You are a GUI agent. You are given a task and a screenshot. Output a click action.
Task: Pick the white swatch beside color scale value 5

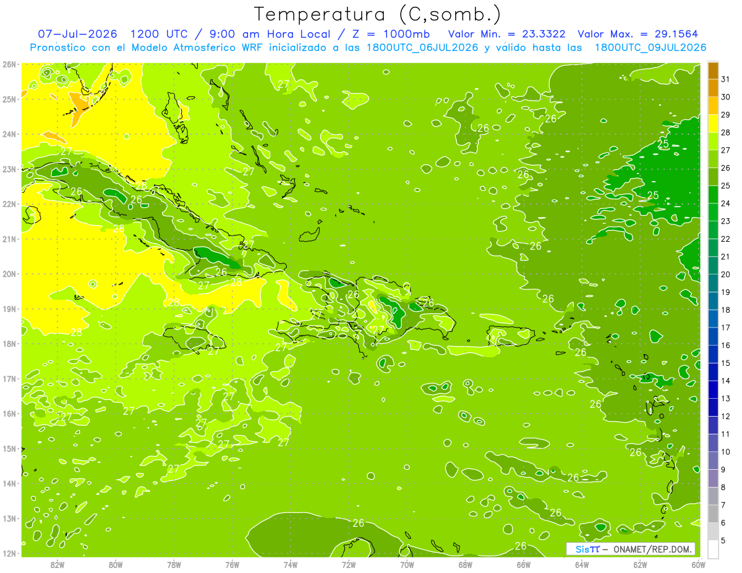pos(713,549)
